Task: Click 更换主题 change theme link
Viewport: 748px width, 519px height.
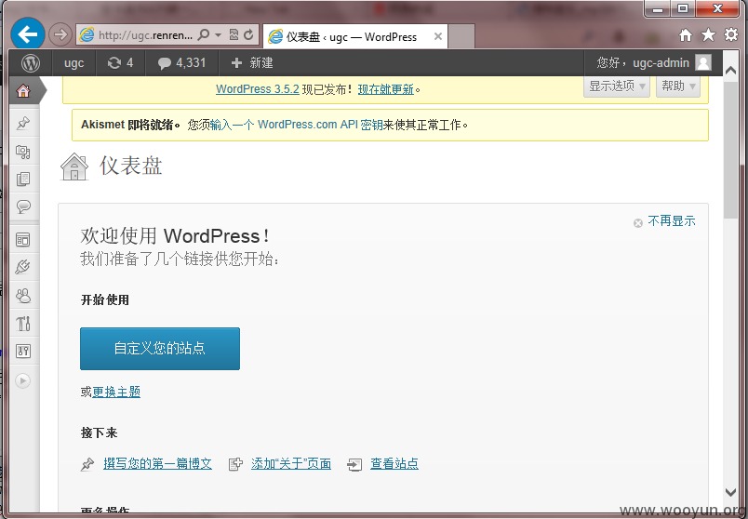Action: click(x=116, y=393)
